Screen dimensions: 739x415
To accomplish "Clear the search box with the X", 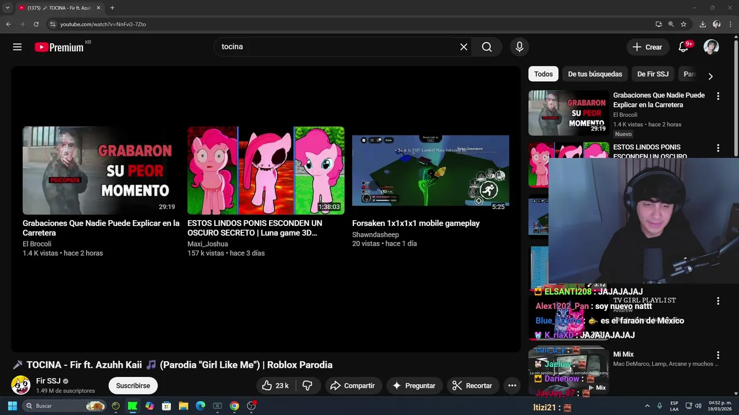I will click(x=464, y=47).
